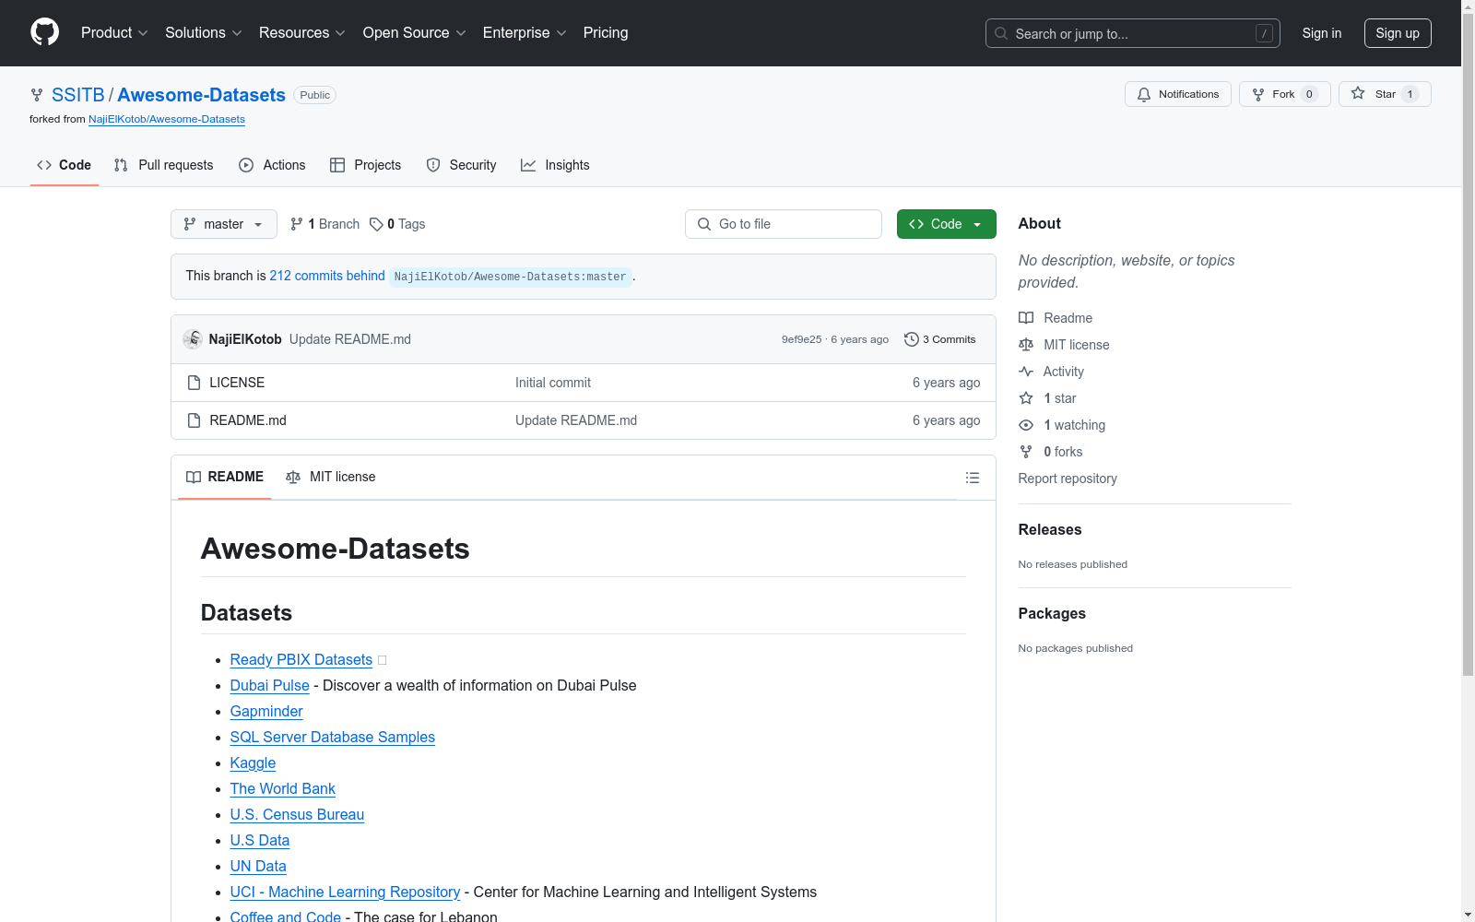Screen dimensions: 1475x922
Task: Open the GitHub homepage logo
Action: tap(44, 32)
